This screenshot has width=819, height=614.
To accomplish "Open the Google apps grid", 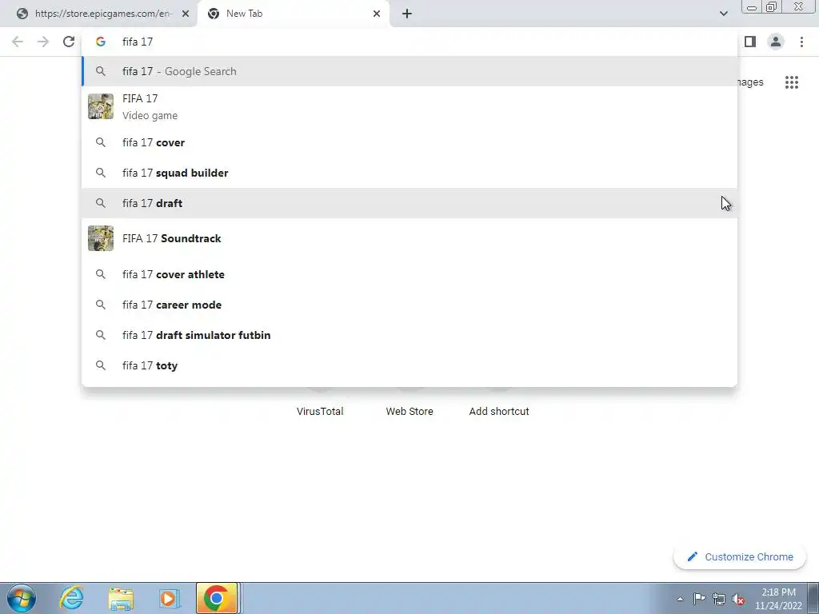I will (791, 82).
